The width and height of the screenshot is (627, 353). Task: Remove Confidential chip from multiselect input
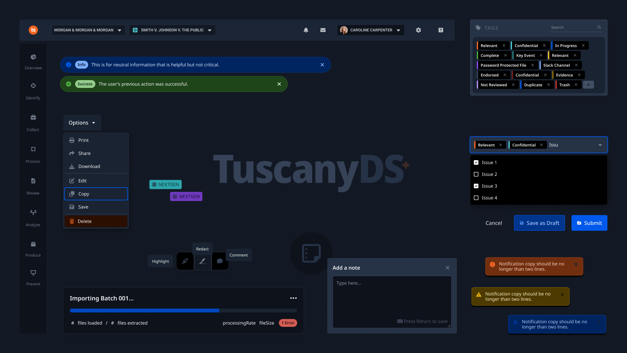(x=541, y=145)
